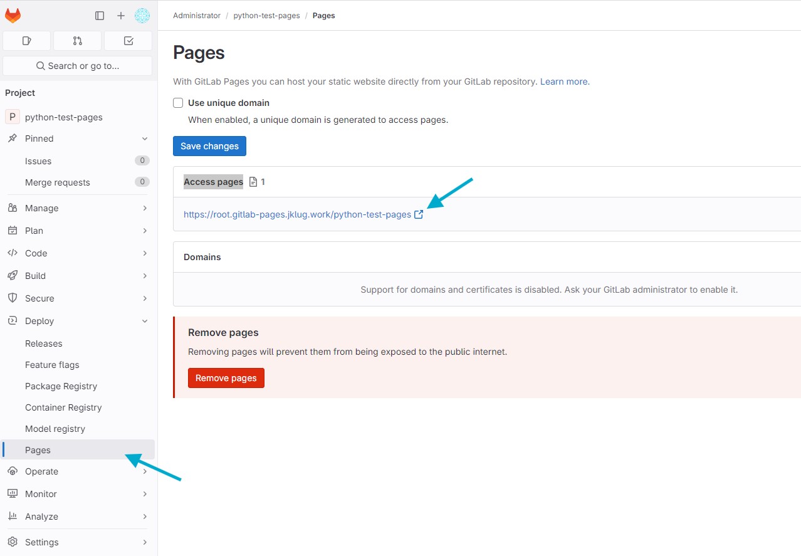
Task: Click the GitLab logo home icon
Action: click(x=13, y=16)
